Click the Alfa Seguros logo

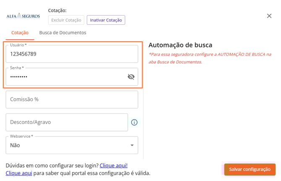(23, 16)
